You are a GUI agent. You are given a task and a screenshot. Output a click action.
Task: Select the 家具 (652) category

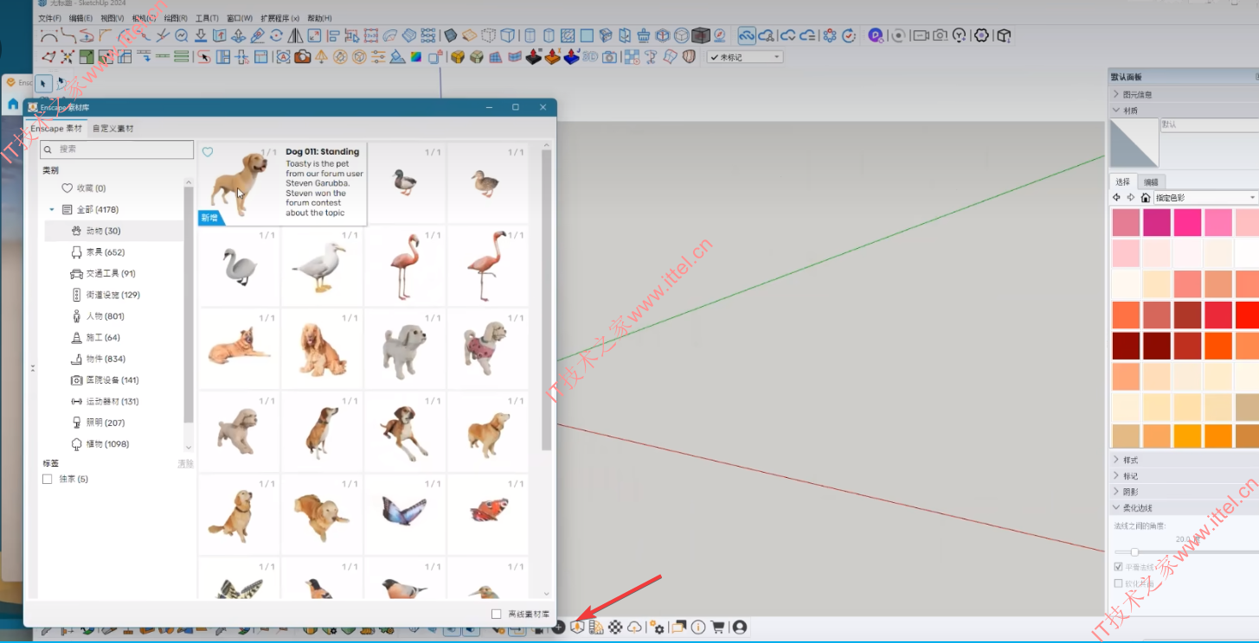click(x=114, y=252)
